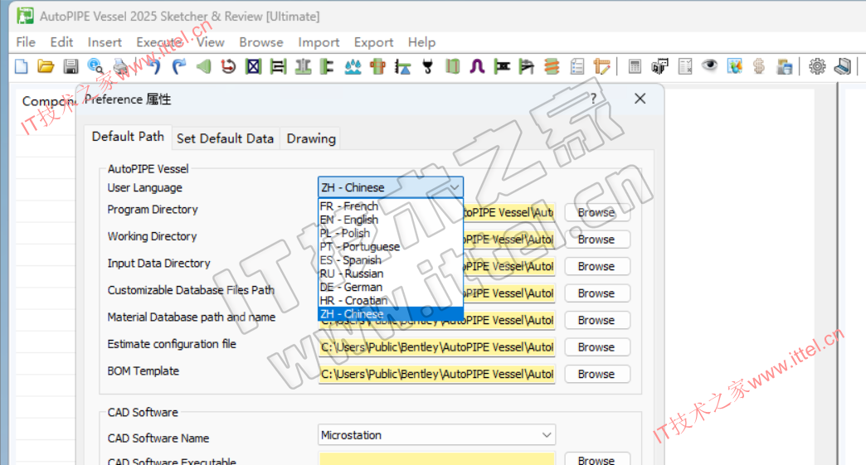Open a file with the folder icon

tap(46, 66)
